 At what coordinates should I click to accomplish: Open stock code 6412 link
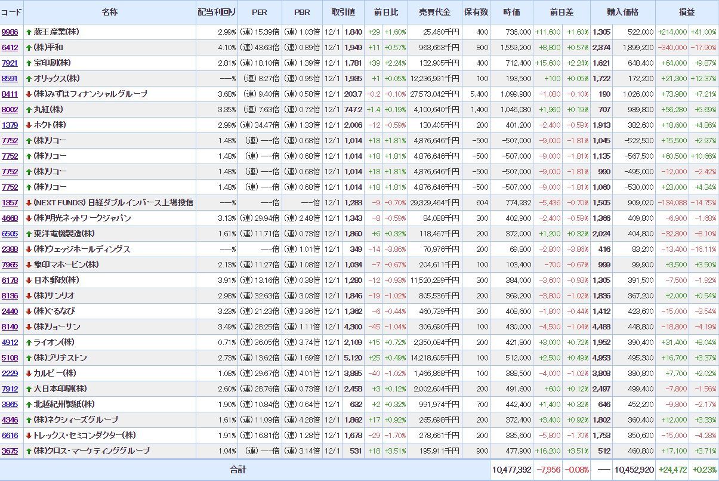[x=10, y=48]
